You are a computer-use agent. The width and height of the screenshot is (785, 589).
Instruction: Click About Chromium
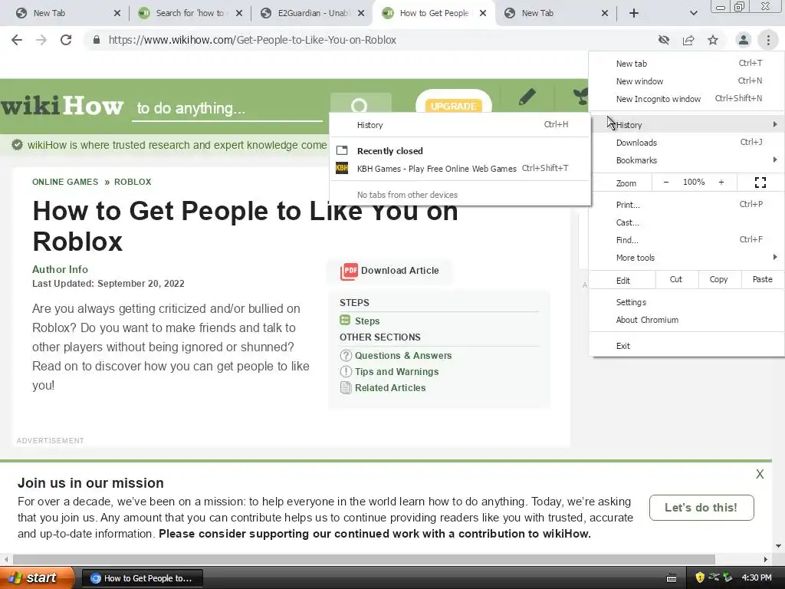[686, 320]
